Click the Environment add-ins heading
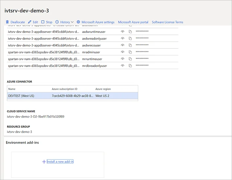 [x=22, y=143]
